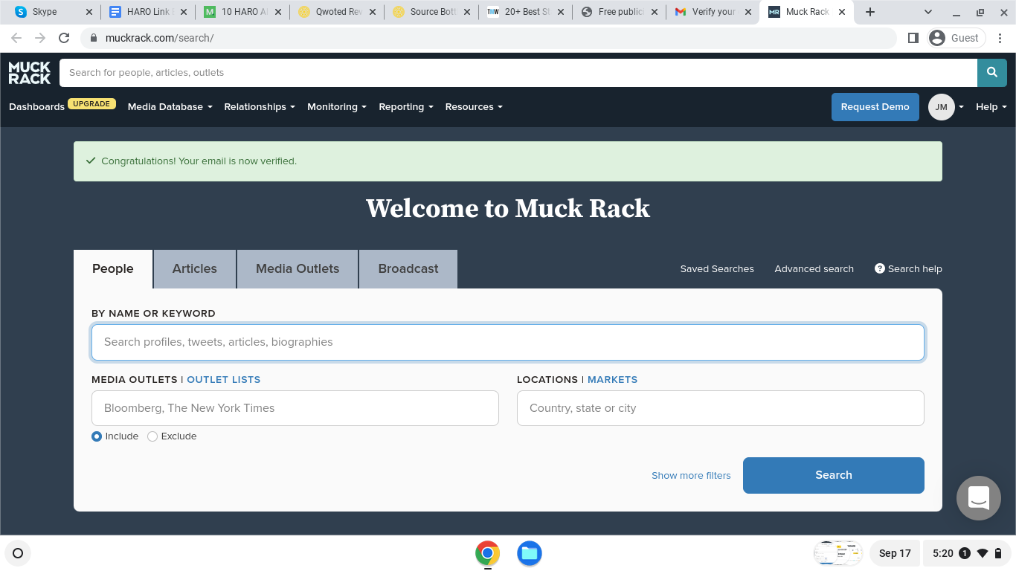Open the Files app on the shelf
The image size is (1016, 571).
coord(530,553)
